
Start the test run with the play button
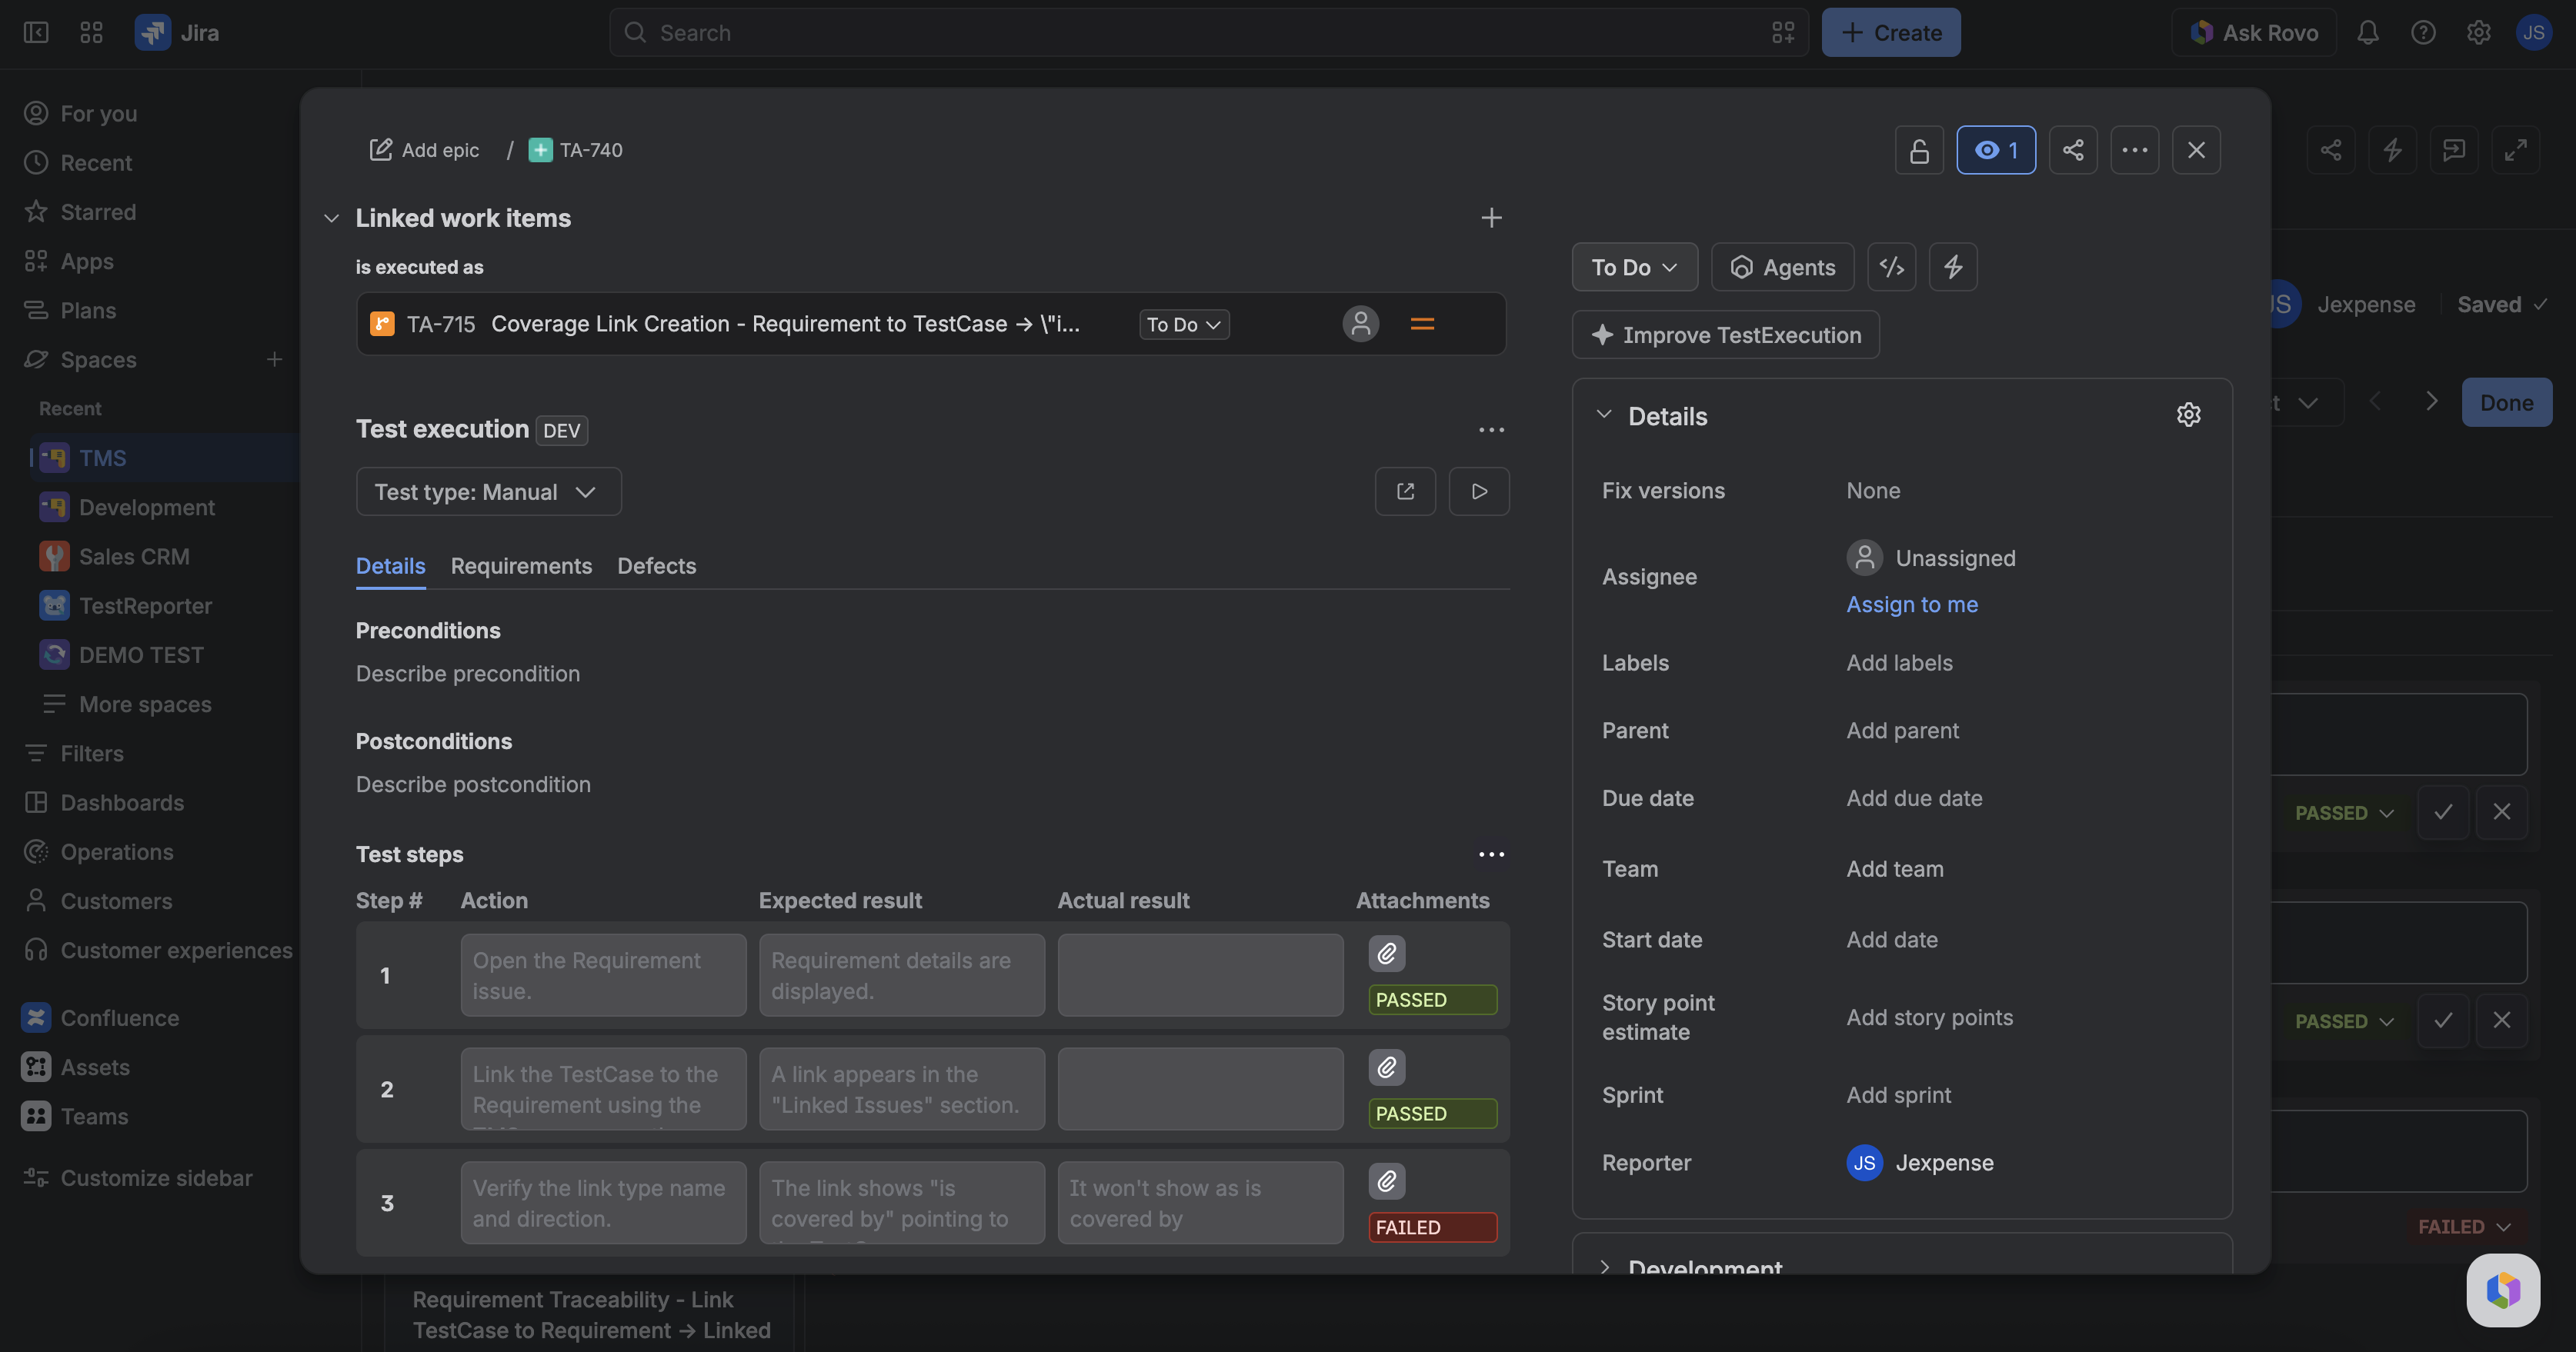coord(1479,491)
